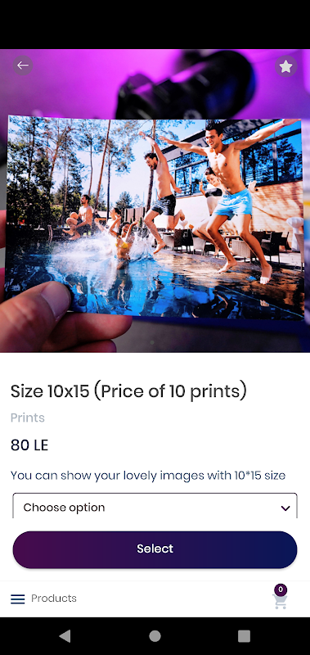Image resolution: width=310 pixels, height=655 pixels.
Task: Tap the Android back navigation triangle
Action: tap(65, 636)
